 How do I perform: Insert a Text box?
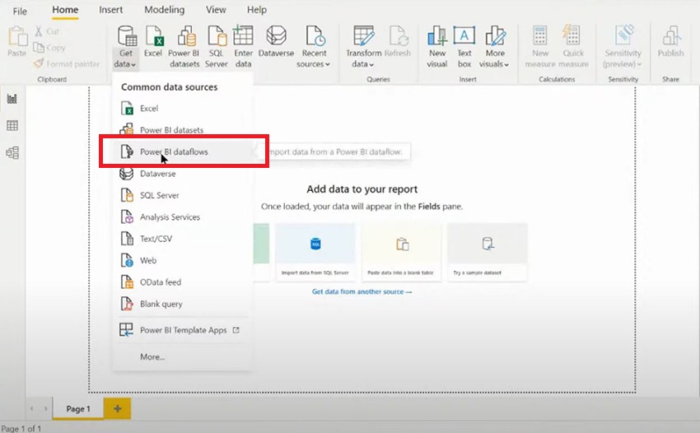pyautogui.click(x=464, y=47)
